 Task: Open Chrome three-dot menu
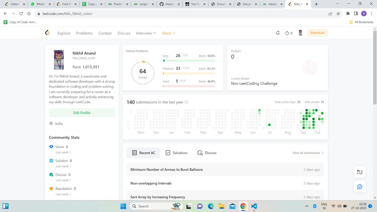point(371,14)
